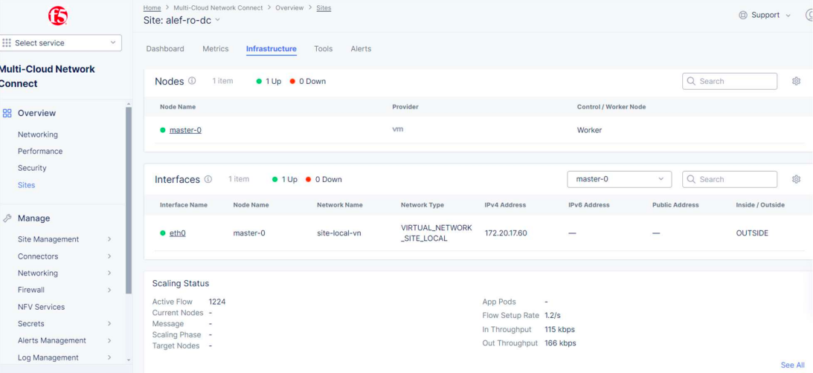Open the Tools tab

tap(323, 49)
